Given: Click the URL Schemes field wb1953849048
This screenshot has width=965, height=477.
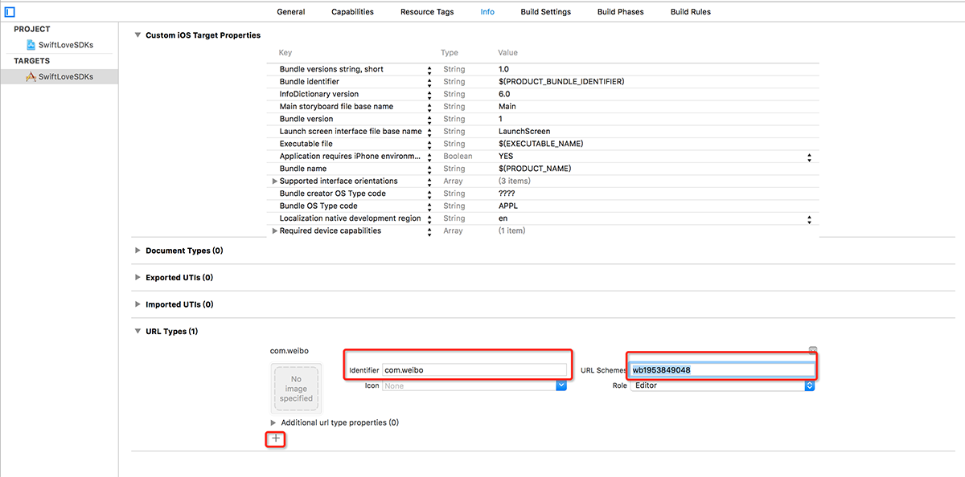Looking at the screenshot, I should click(x=723, y=369).
